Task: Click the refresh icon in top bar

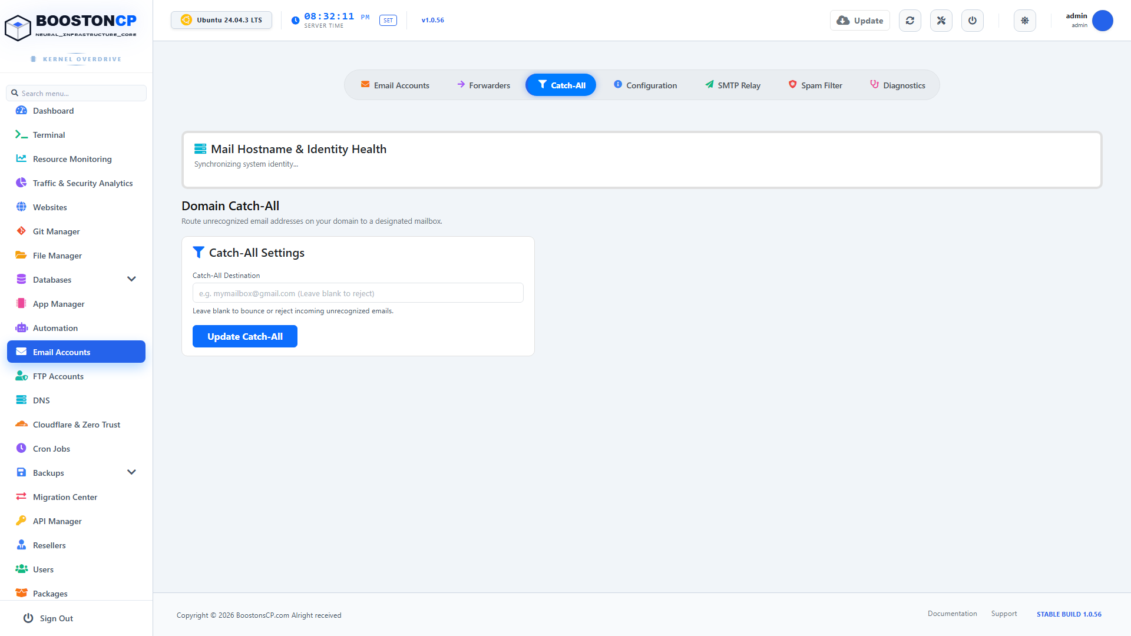Action: (x=910, y=21)
